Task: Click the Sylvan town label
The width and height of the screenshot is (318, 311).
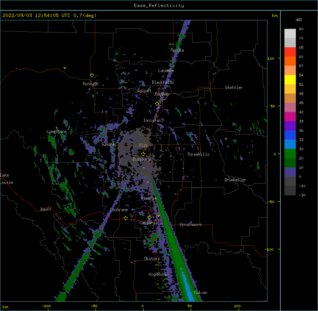Action: pos(144,90)
